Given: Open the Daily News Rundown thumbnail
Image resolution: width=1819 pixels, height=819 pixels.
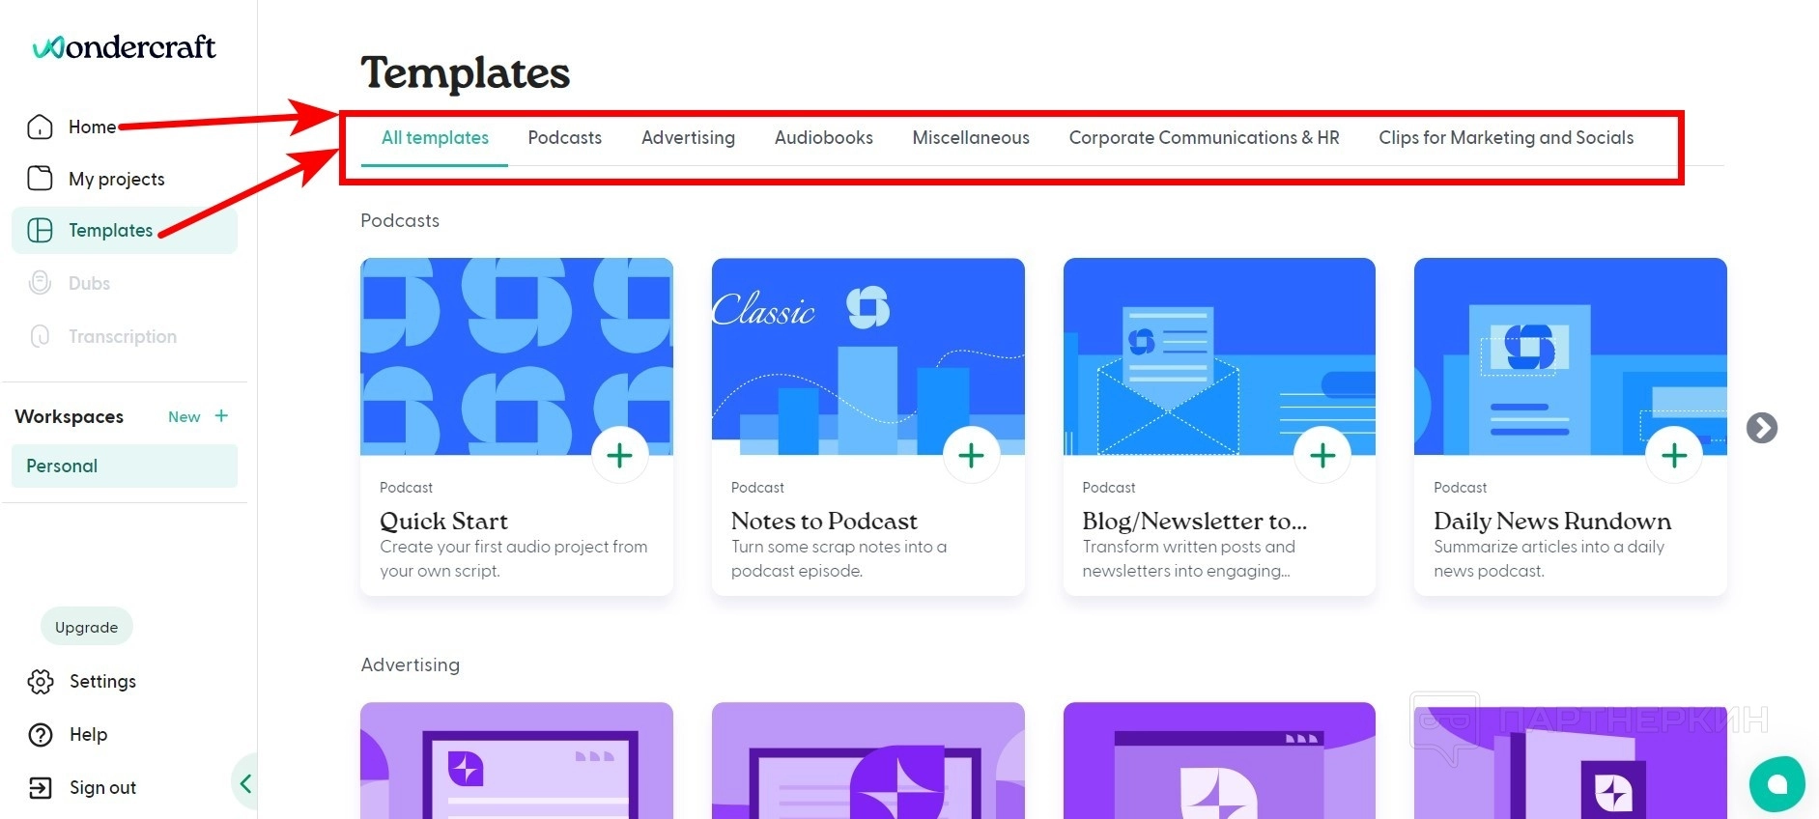Looking at the screenshot, I should 1571,356.
